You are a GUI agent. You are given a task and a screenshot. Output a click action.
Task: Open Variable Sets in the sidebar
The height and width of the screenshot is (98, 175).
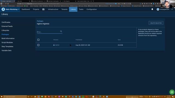coord(7,50)
